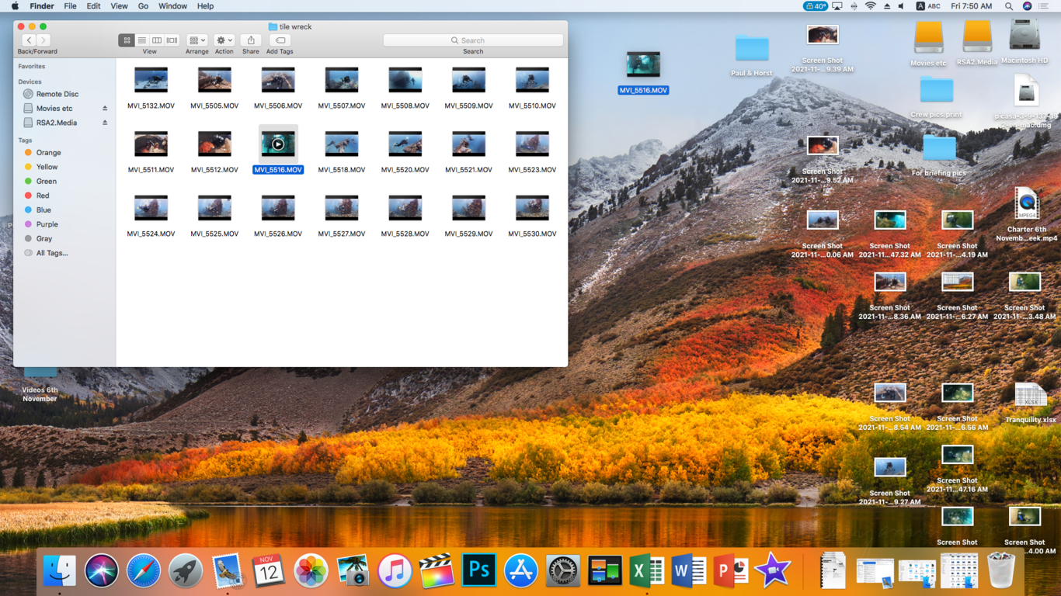Eject the RSA2.Media drive

point(105,123)
